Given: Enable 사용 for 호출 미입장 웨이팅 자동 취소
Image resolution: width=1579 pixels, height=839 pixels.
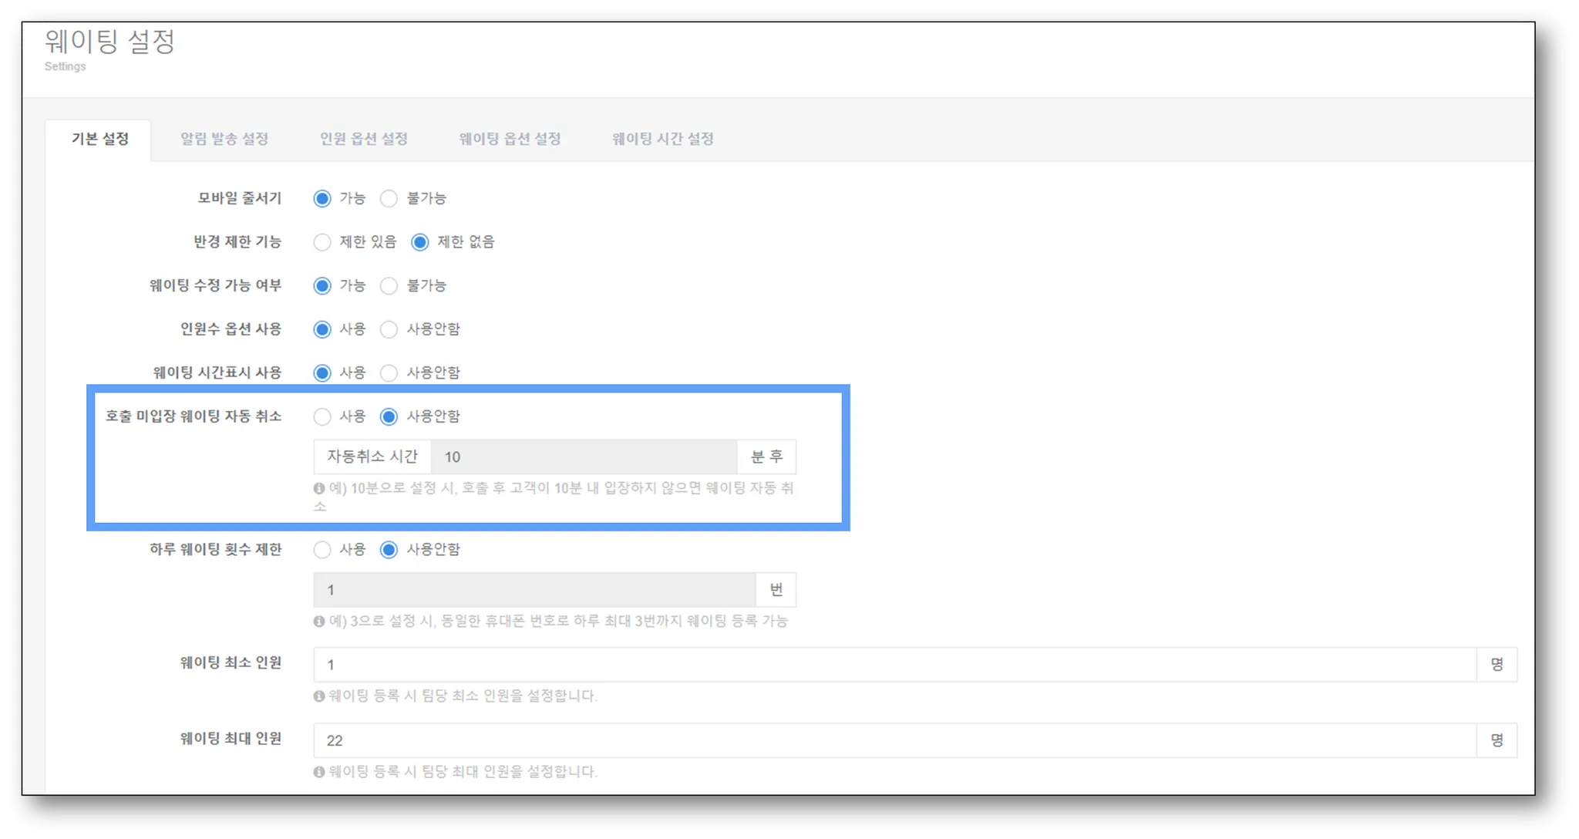Looking at the screenshot, I should [322, 417].
